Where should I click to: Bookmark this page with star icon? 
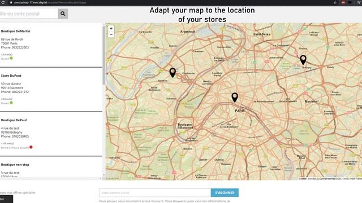click(335, 2)
